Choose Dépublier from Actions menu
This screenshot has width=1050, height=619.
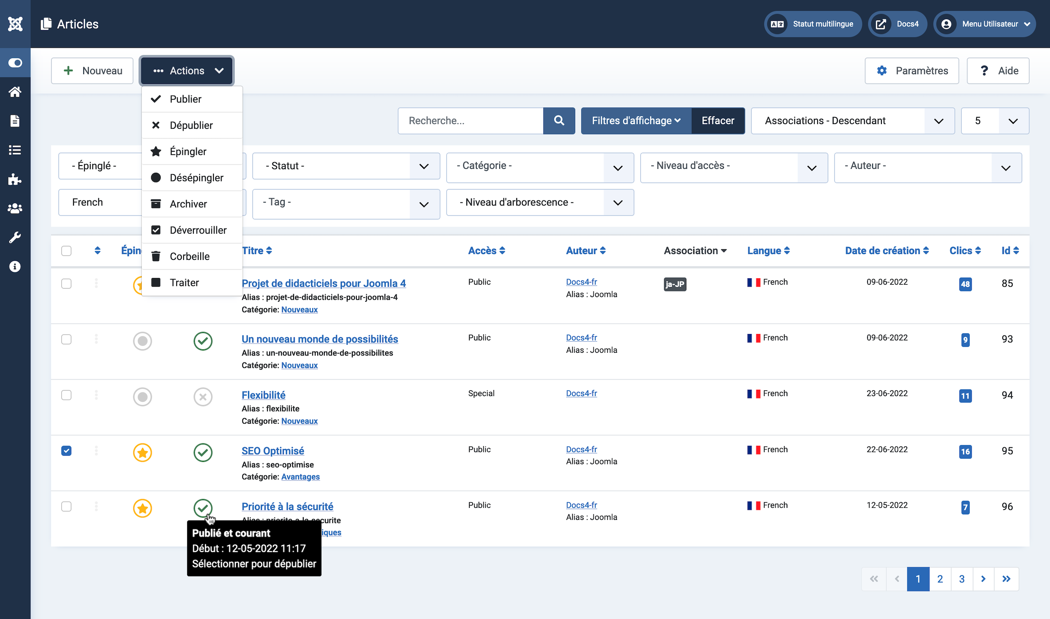click(192, 125)
